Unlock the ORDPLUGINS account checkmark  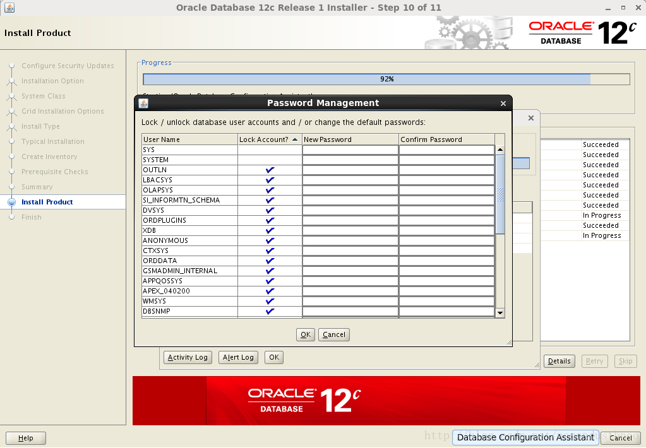click(x=270, y=220)
